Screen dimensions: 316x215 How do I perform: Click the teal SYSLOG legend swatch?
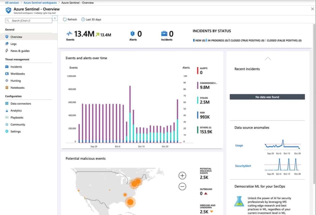click(197, 100)
